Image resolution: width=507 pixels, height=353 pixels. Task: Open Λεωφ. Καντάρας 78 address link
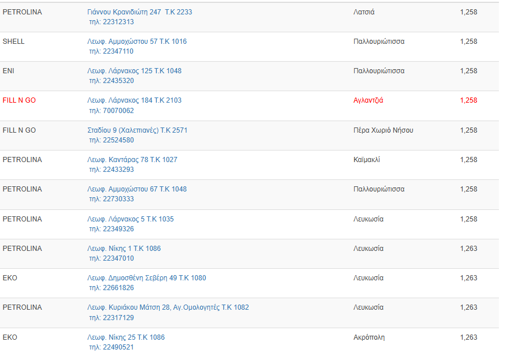(x=132, y=160)
